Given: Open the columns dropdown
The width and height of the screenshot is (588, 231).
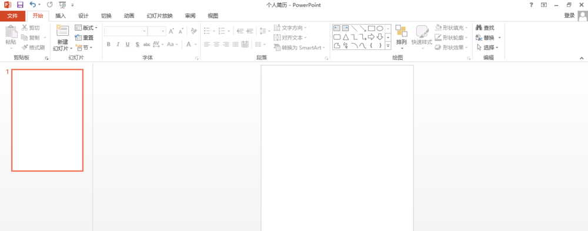Looking at the screenshot, I should [260, 44].
